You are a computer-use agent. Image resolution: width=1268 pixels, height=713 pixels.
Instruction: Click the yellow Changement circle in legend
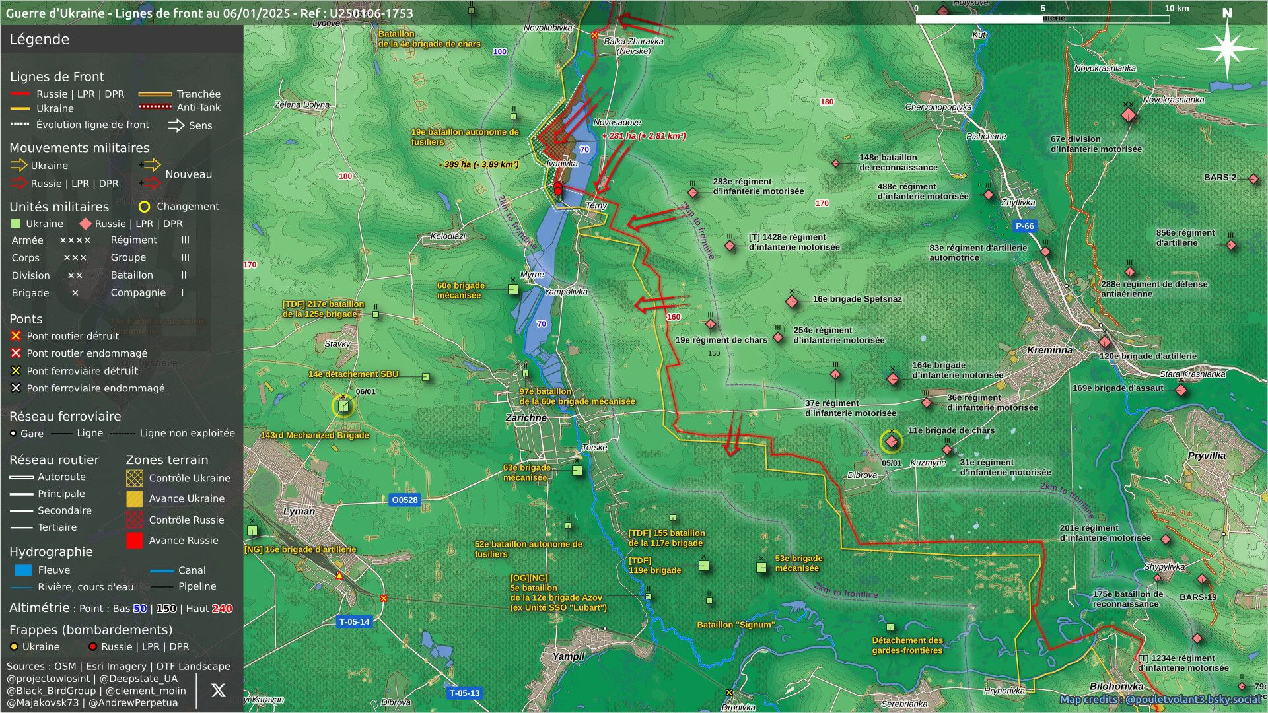click(144, 207)
